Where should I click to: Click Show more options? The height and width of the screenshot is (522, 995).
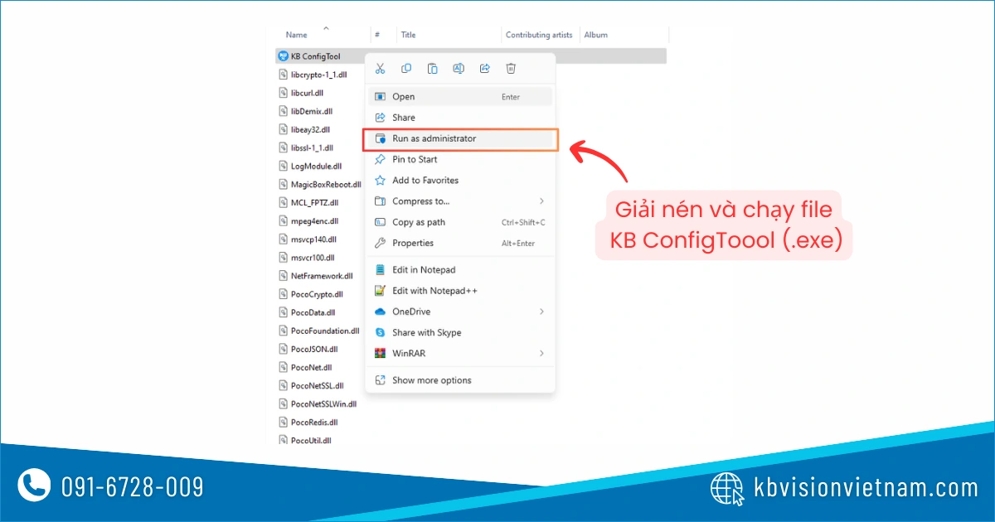[x=431, y=380]
